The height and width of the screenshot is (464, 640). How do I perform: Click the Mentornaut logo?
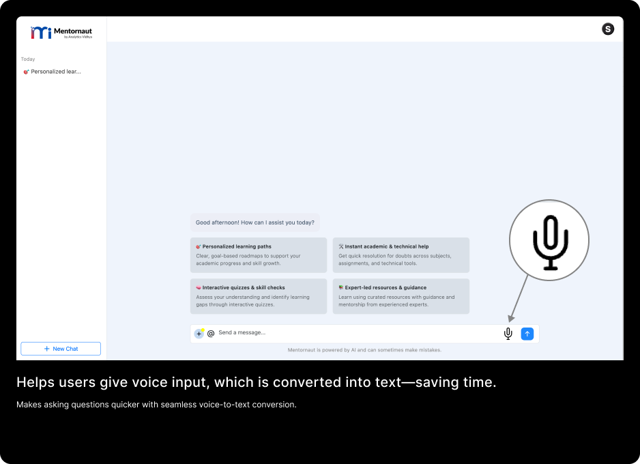point(61,32)
